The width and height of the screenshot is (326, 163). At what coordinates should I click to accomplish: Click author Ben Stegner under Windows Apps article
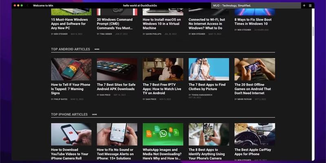(61, 34)
